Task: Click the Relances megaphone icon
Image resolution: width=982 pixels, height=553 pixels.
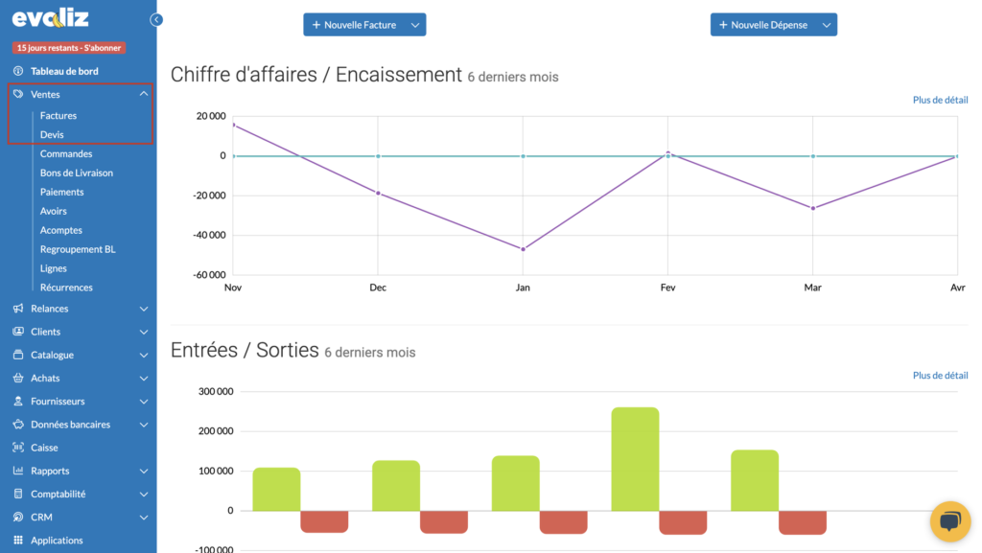Action: tap(18, 309)
